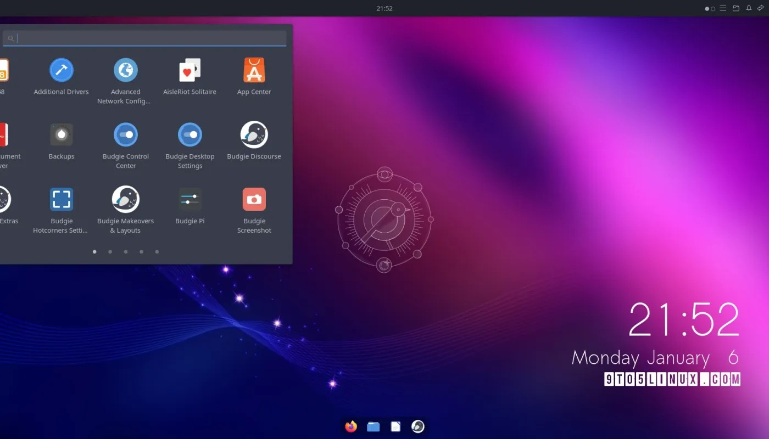Viewport: 769px width, 439px height.
Task: Click the application menu search field
Action: [148, 38]
